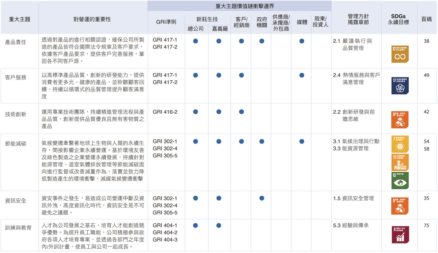Click the 供應商/承攬商/外包商 column header
The image size is (438, 253).
click(281, 23)
